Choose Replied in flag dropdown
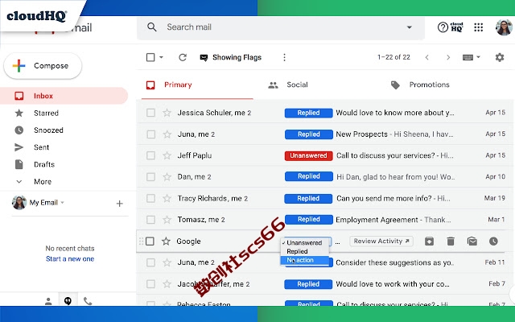Screen dimensions: 515x322 (304, 252)
